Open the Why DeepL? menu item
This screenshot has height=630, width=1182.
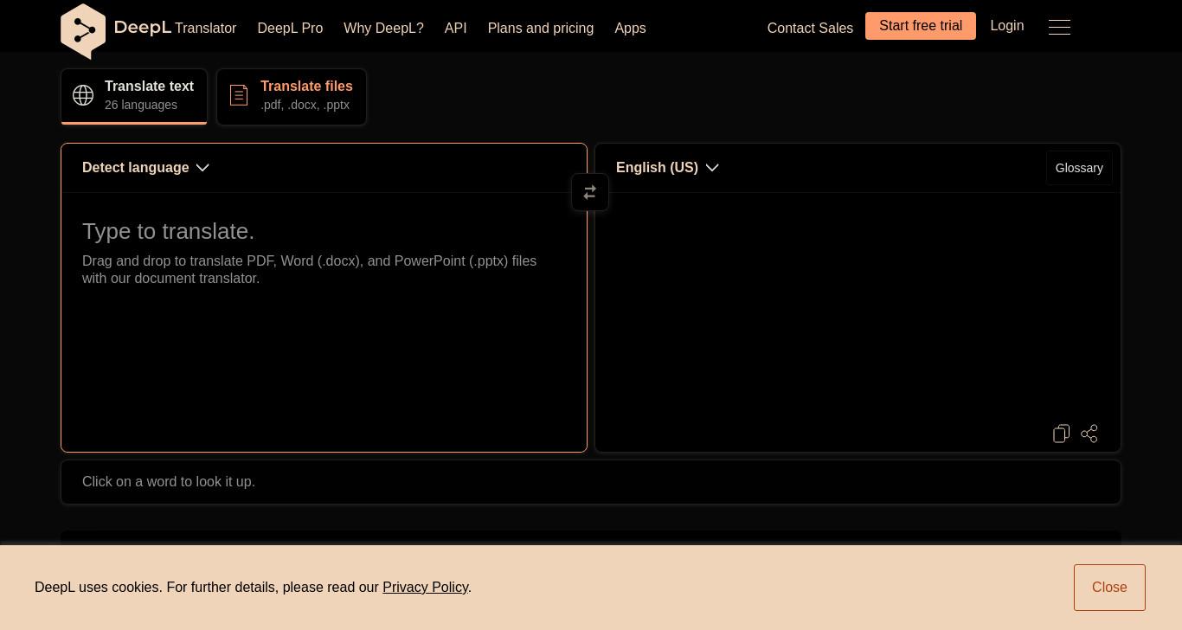[383, 29]
